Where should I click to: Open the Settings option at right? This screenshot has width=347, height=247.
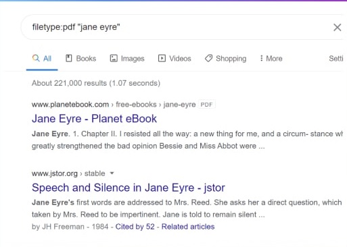pyautogui.click(x=336, y=59)
